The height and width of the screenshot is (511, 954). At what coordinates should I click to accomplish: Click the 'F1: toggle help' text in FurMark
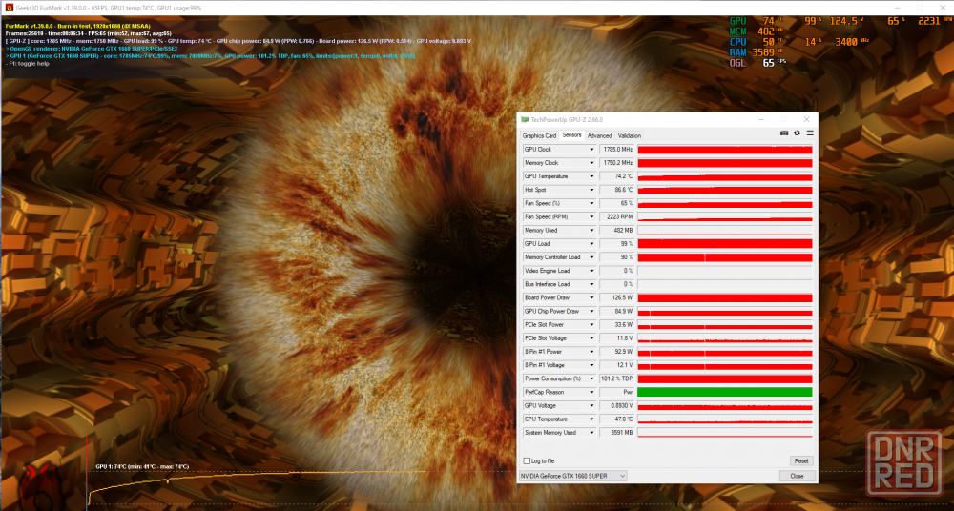pyautogui.click(x=28, y=63)
